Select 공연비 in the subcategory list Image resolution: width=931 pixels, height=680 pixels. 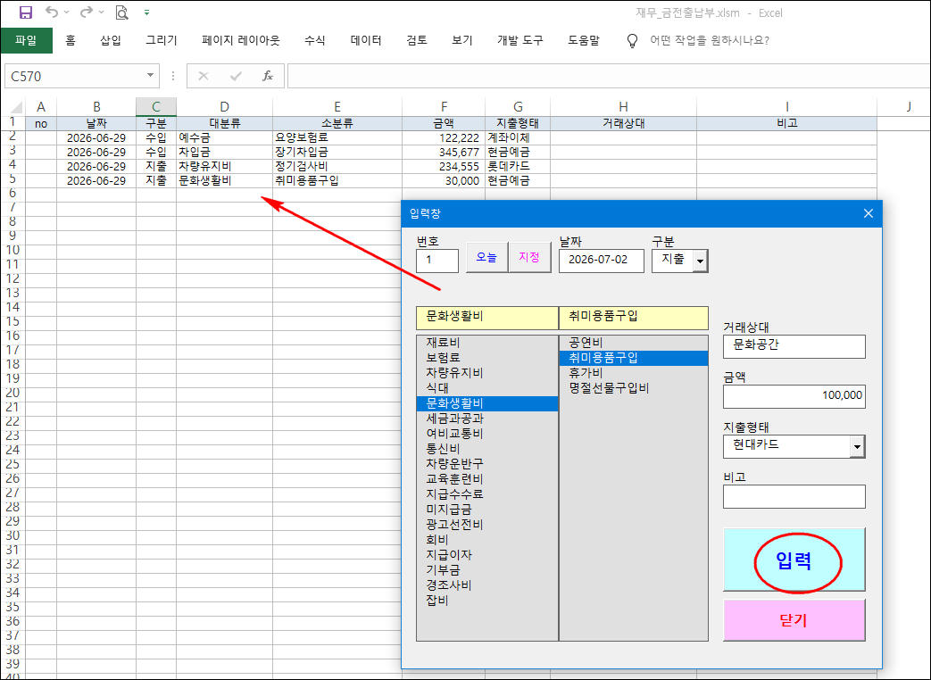[634, 343]
